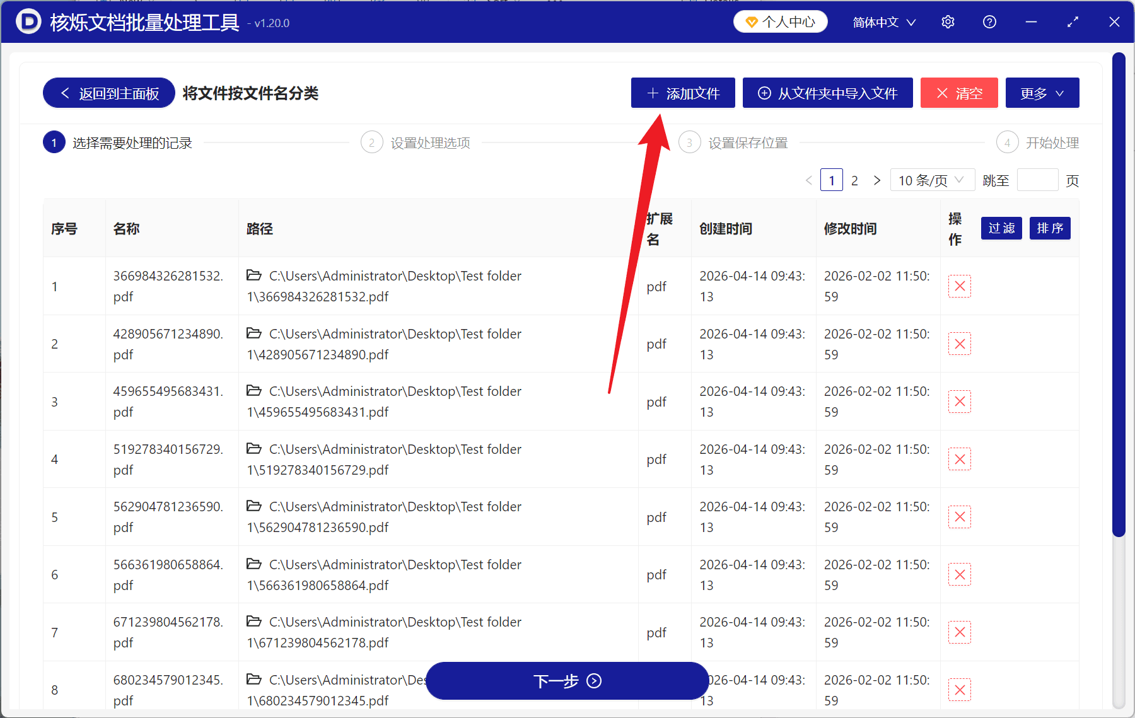Open help using the question mark icon

pyautogui.click(x=989, y=21)
